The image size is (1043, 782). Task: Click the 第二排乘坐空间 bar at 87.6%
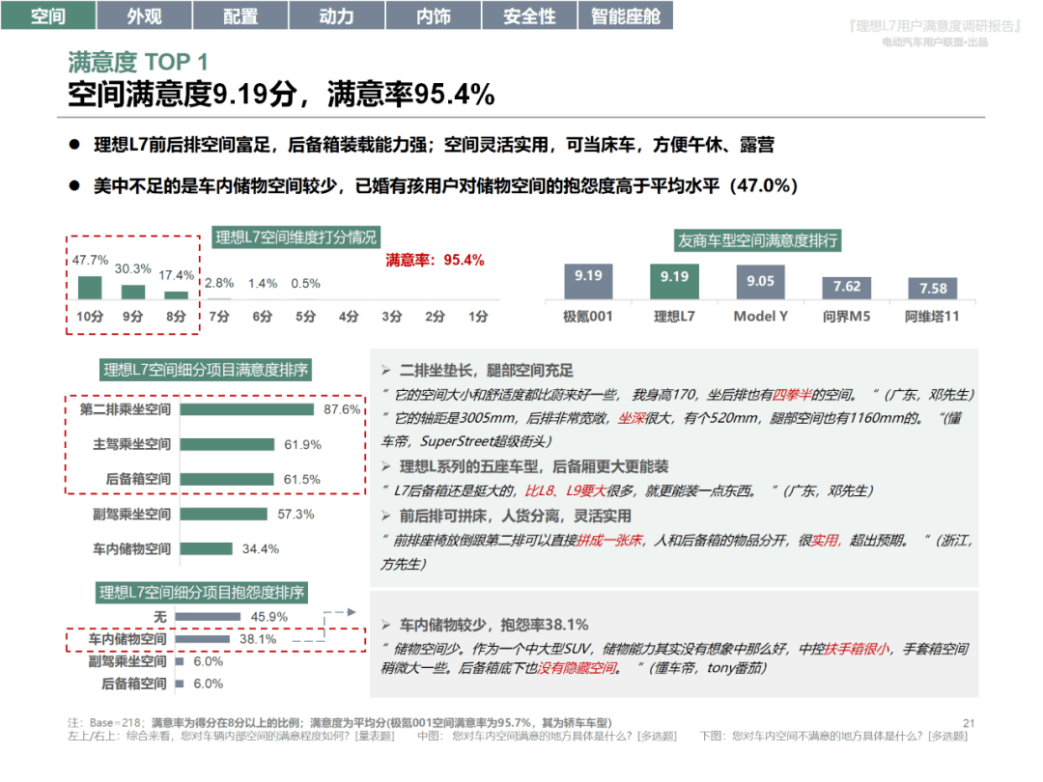(x=247, y=409)
